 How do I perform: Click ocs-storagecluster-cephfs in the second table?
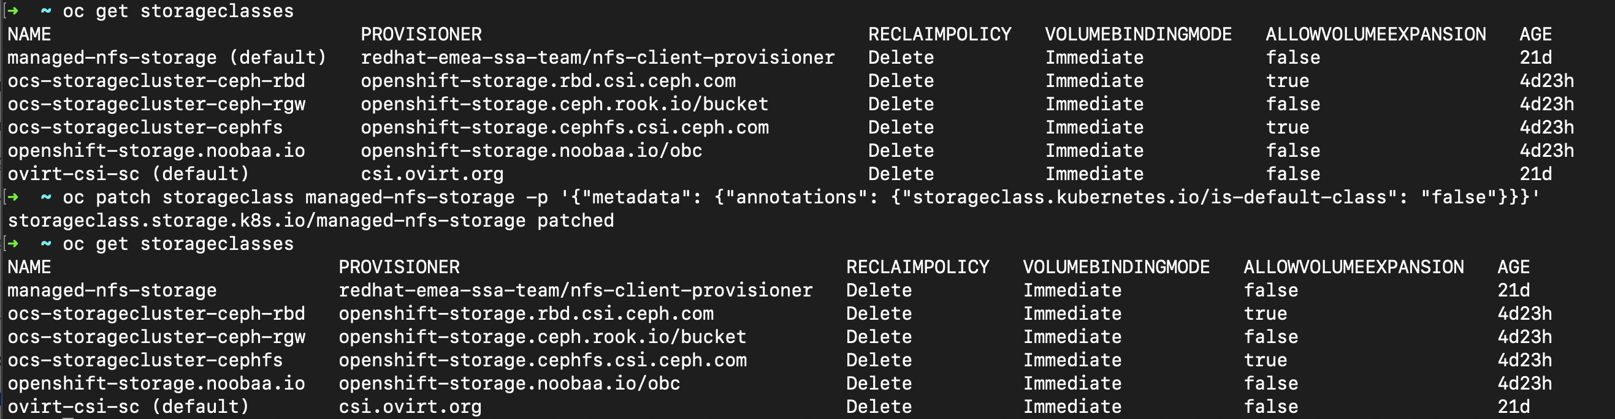point(145,360)
